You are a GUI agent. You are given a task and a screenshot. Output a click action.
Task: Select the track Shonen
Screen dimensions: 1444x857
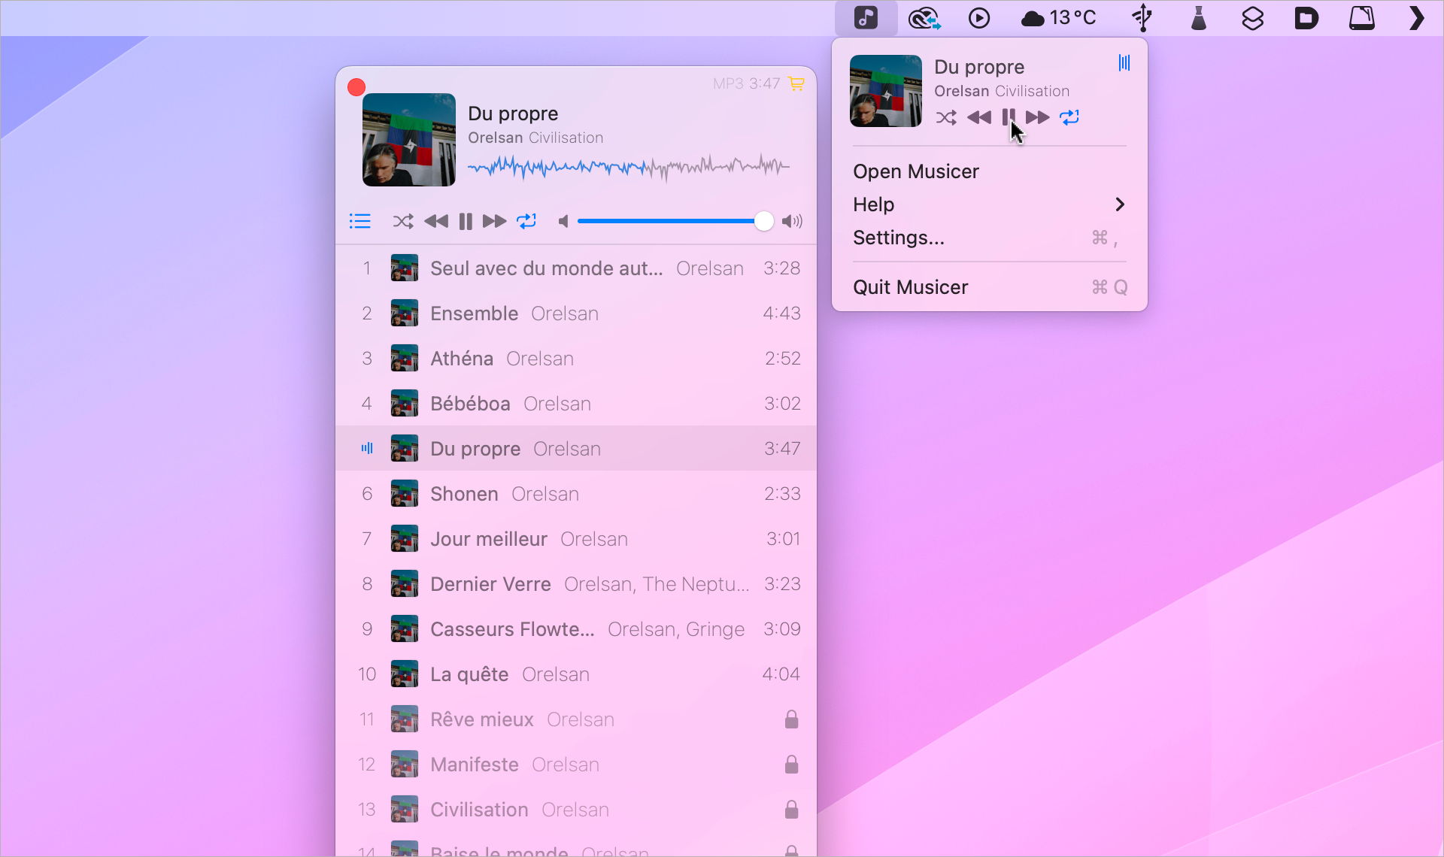(576, 494)
